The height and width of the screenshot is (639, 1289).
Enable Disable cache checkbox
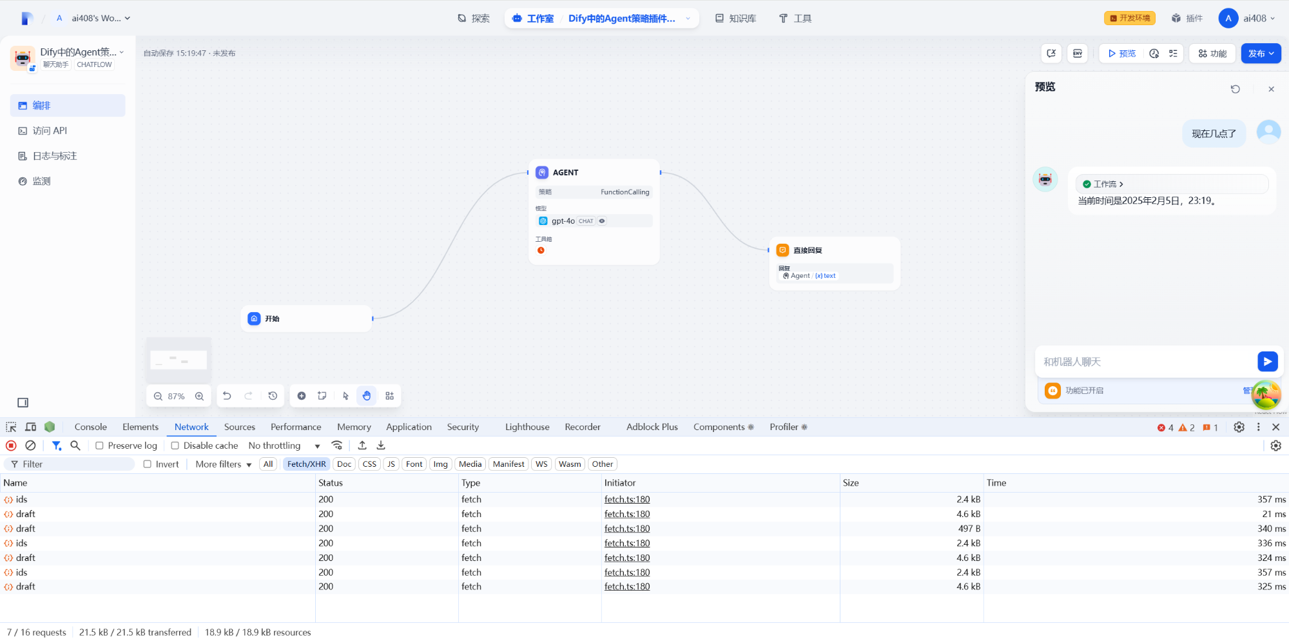coord(175,446)
